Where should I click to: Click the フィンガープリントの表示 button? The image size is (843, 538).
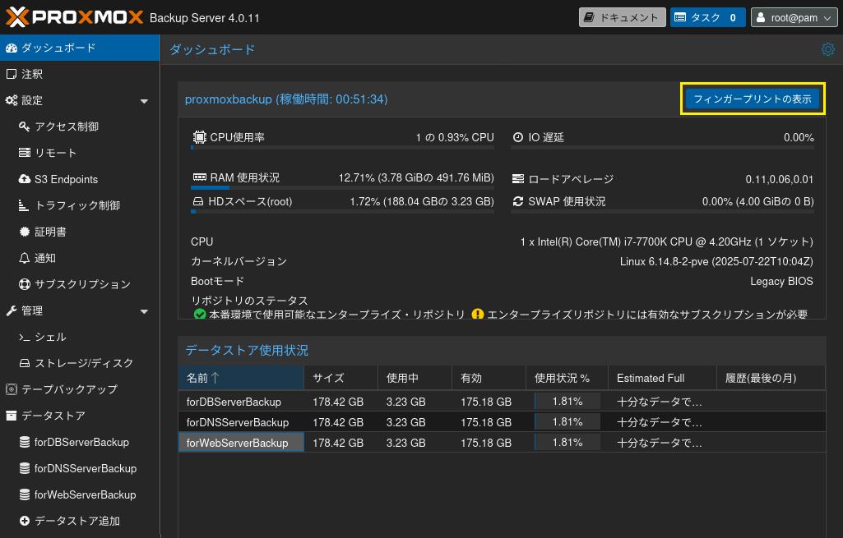pyautogui.click(x=753, y=99)
